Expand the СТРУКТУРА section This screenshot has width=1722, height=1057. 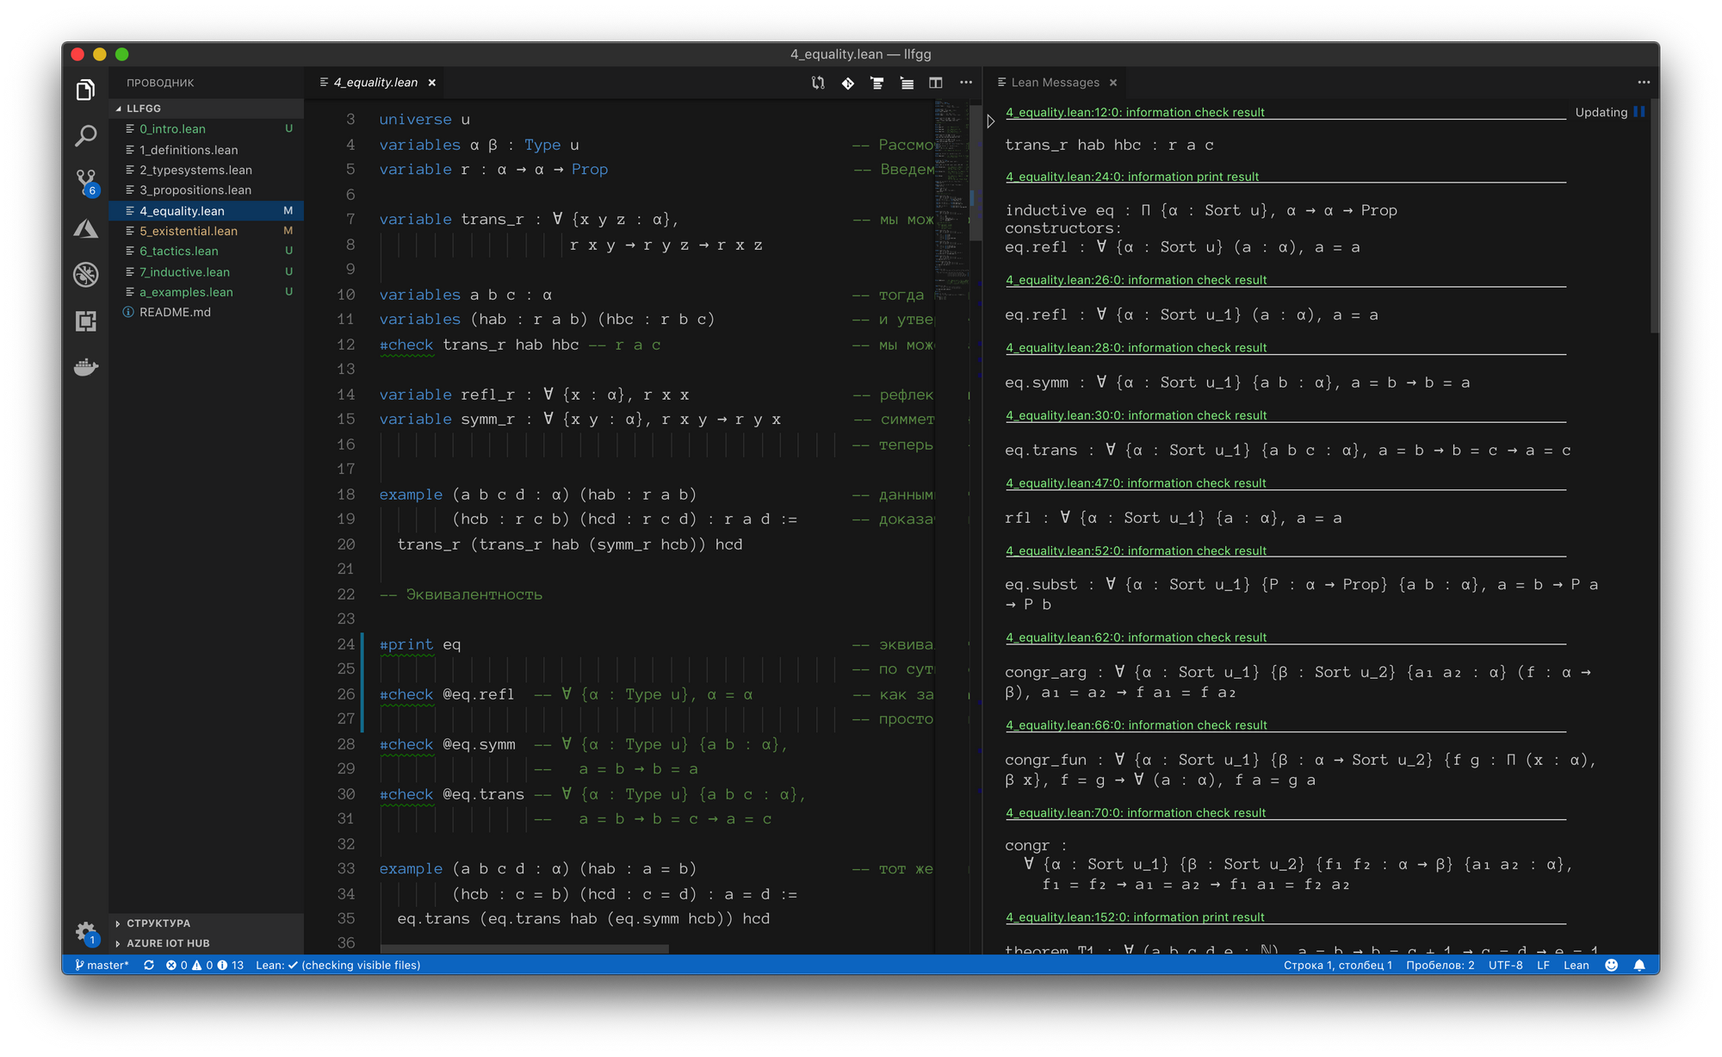tap(206, 923)
